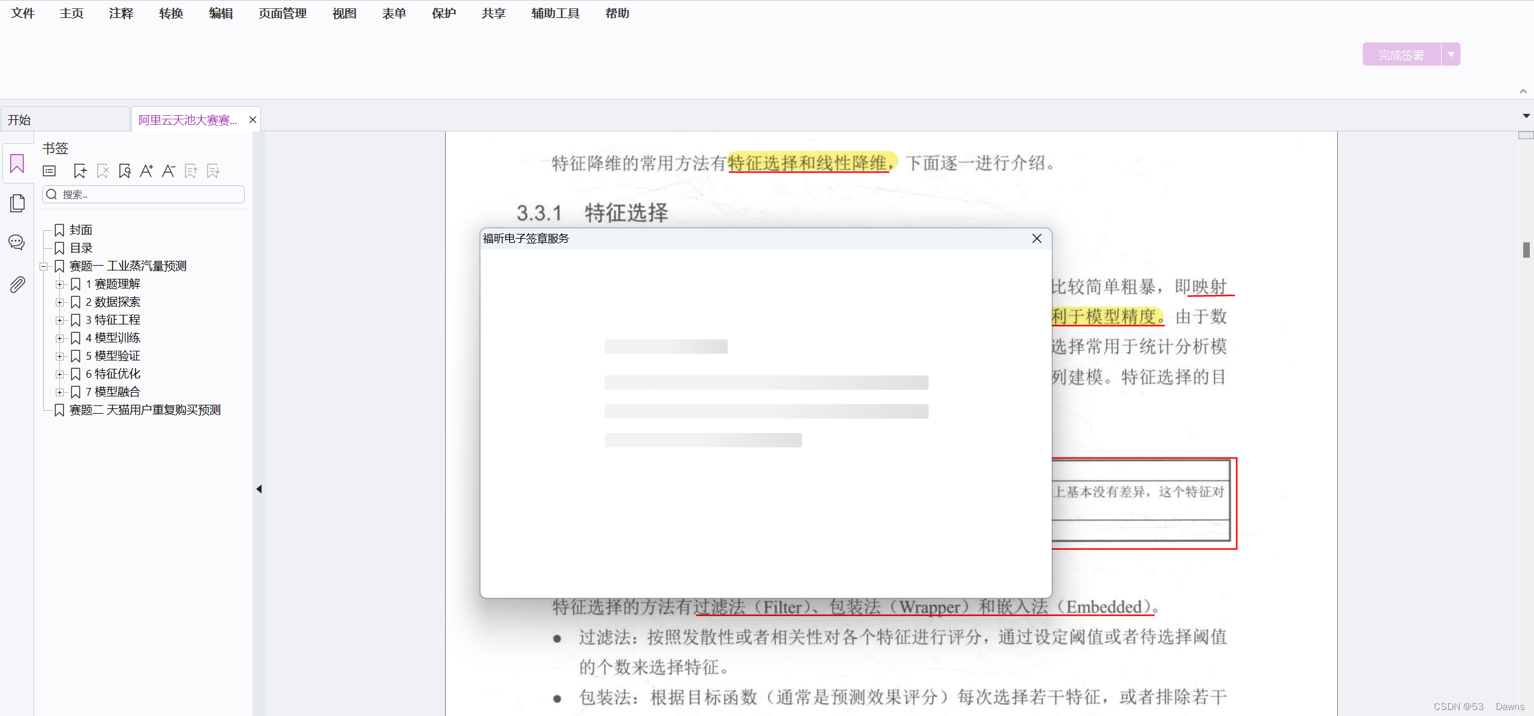Open the bookmark options list icon
The height and width of the screenshot is (716, 1534).
point(49,172)
